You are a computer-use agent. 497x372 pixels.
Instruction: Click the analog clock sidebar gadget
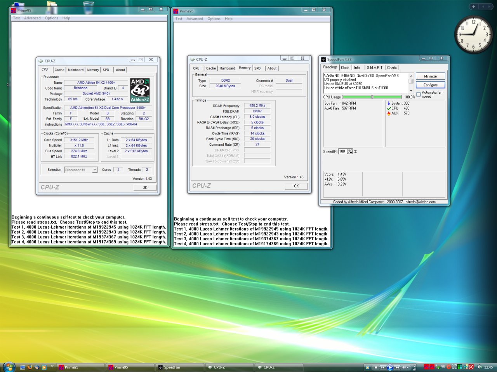(473, 34)
